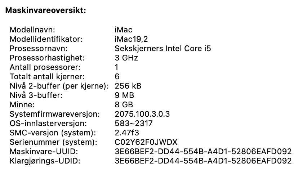Click the Prosessornavn label
307x170 pixels.
pyautogui.click(x=39, y=49)
